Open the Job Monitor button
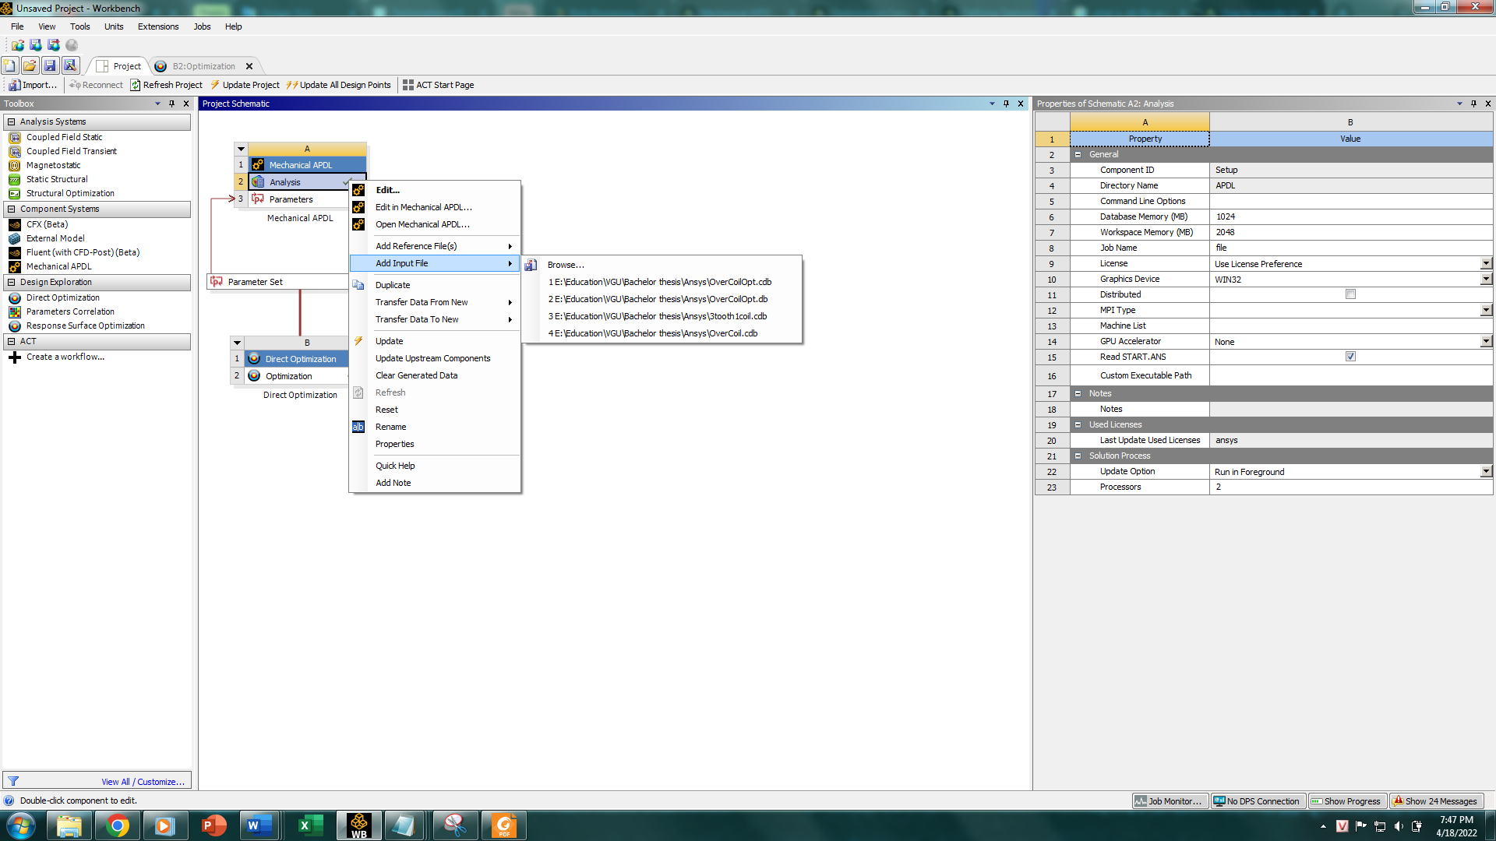Image resolution: width=1496 pixels, height=841 pixels. tap(1169, 801)
